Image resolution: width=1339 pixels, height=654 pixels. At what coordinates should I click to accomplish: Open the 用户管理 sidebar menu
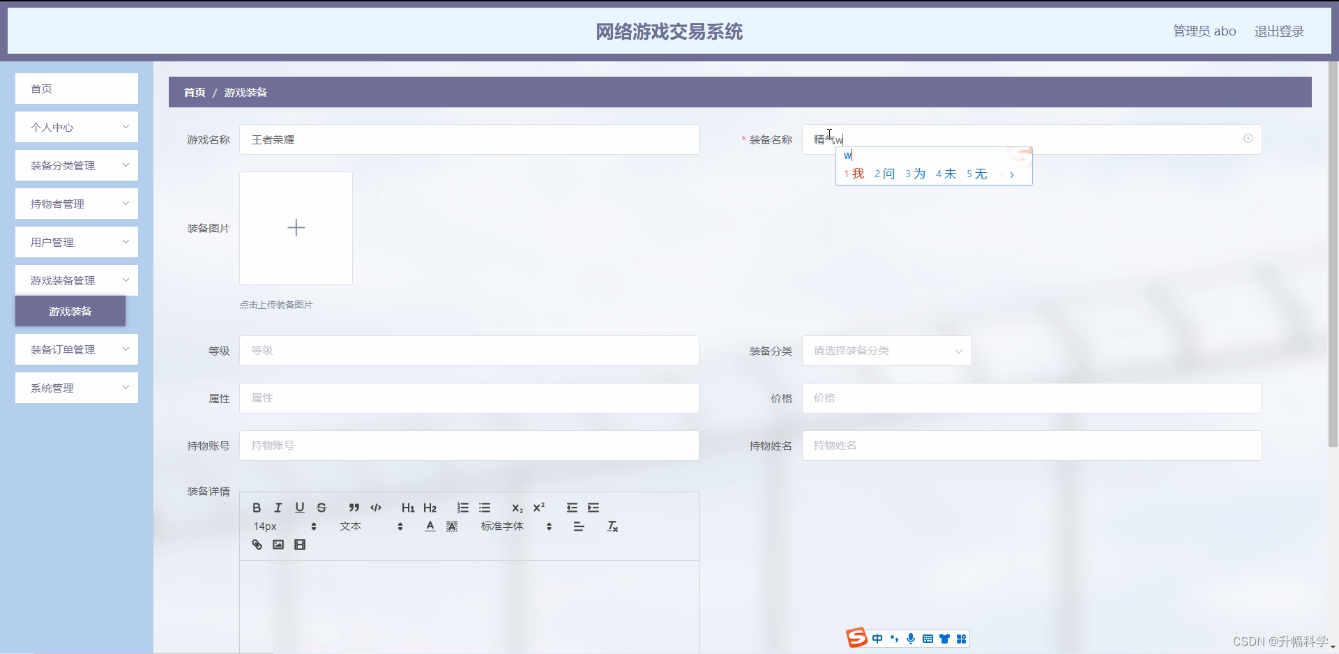pos(76,241)
